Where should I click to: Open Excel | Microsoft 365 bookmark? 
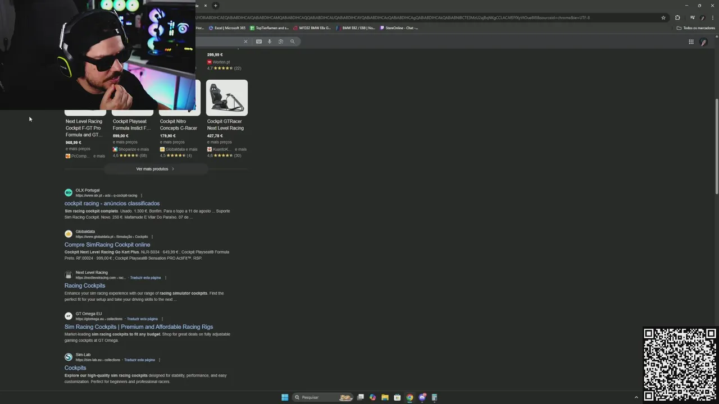click(x=227, y=27)
